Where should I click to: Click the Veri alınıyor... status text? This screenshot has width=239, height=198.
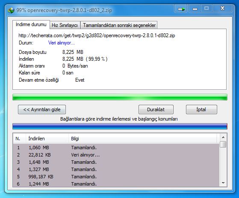62,43
